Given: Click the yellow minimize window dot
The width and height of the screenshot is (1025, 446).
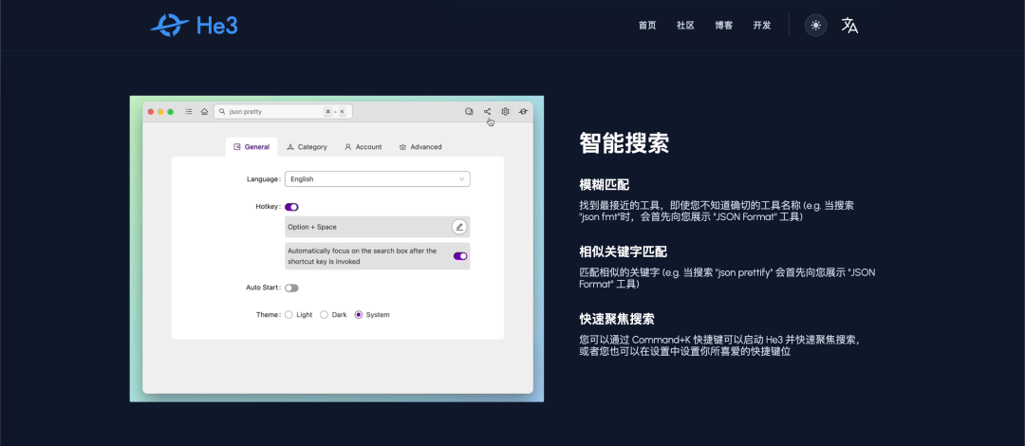Looking at the screenshot, I should [160, 112].
